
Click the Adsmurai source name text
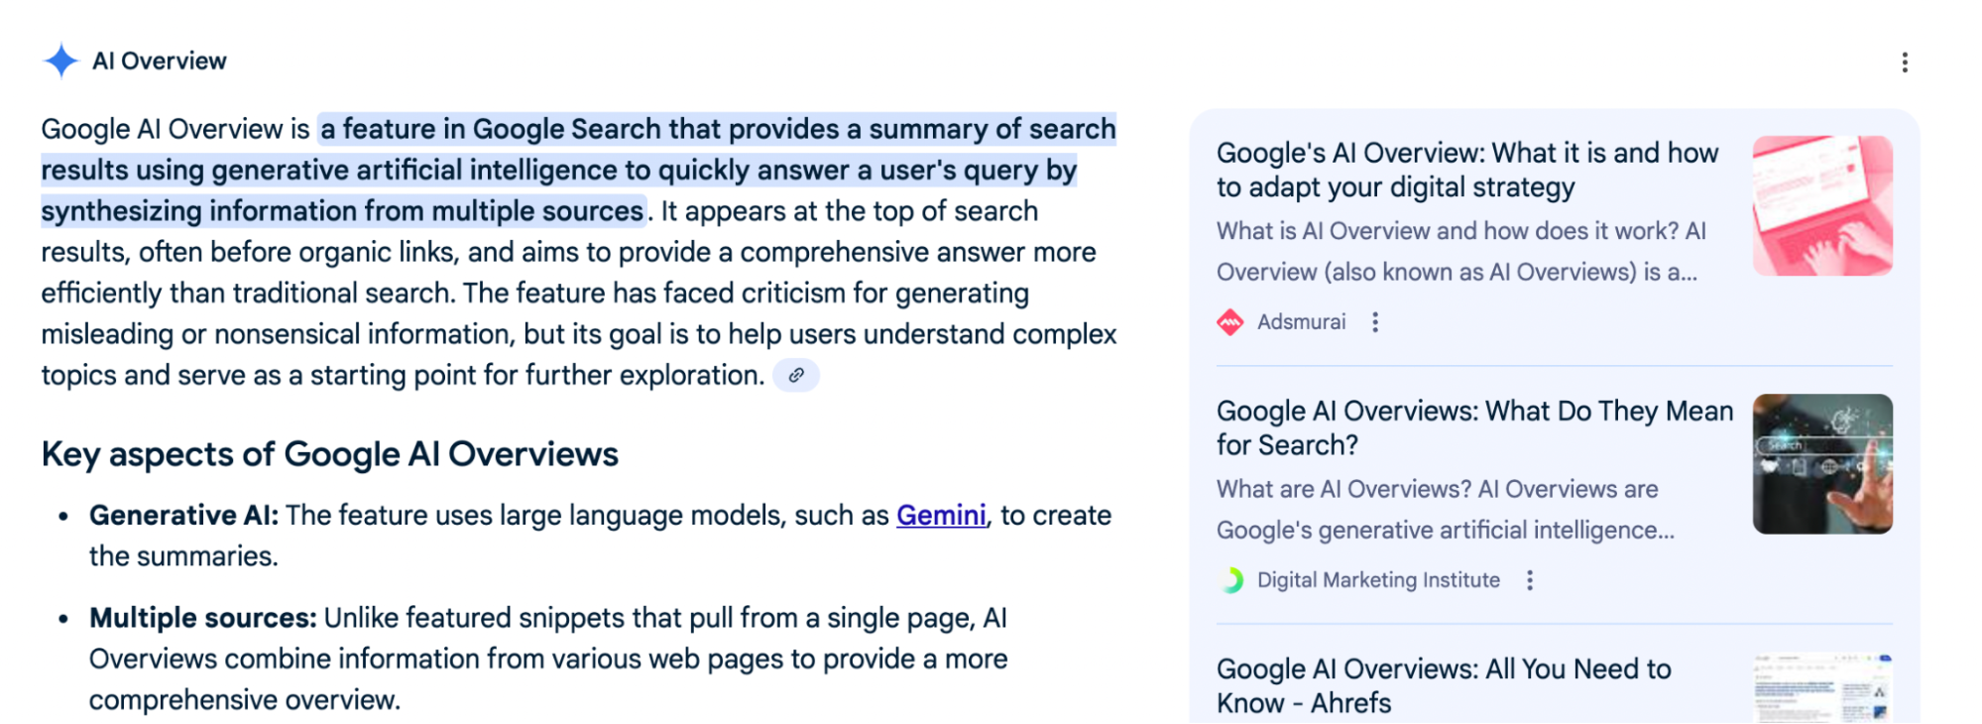click(1300, 321)
